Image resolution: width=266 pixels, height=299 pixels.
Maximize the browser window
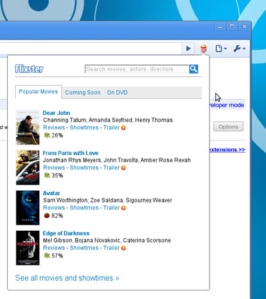pos(232,27)
